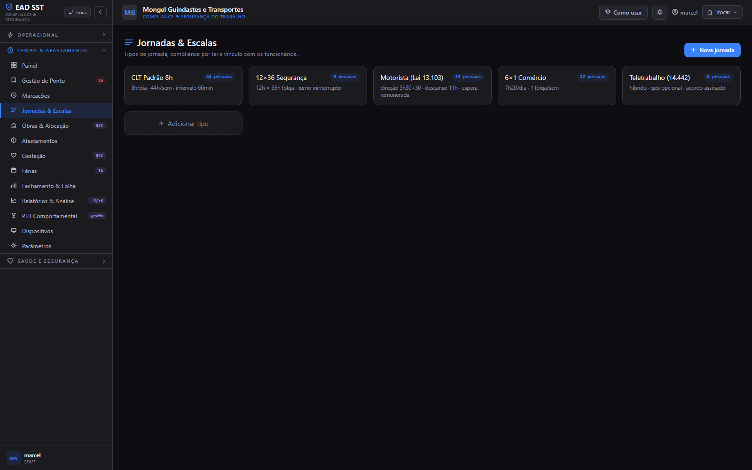The height and width of the screenshot is (470, 752).
Task: Click the Marcações clock icon
Action: (14, 95)
